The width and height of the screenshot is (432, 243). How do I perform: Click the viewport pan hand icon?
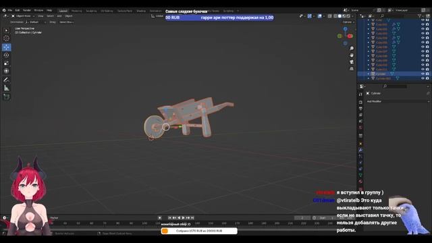(352, 55)
